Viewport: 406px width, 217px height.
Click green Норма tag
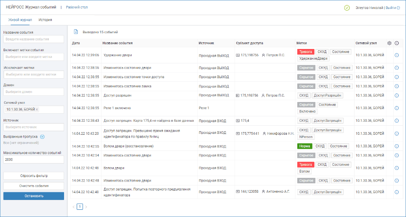304,146
